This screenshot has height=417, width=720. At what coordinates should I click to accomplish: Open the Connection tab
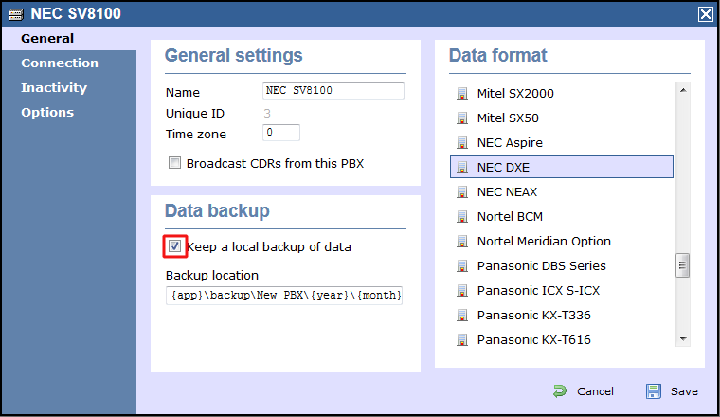(x=60, y=63)
